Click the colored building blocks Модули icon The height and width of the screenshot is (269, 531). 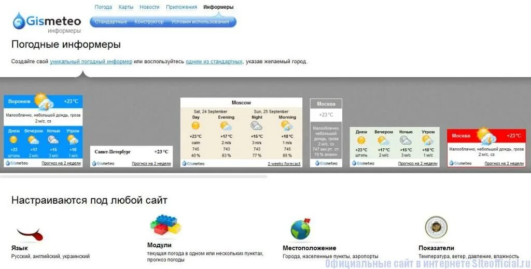tap(165, 225)
